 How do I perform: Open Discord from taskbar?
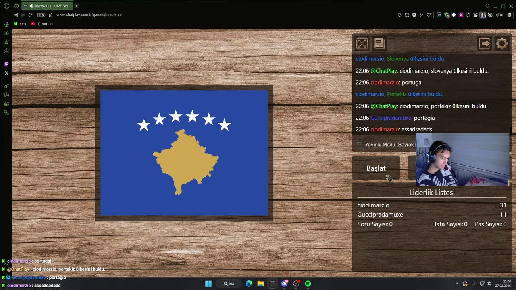pos(284,284)
